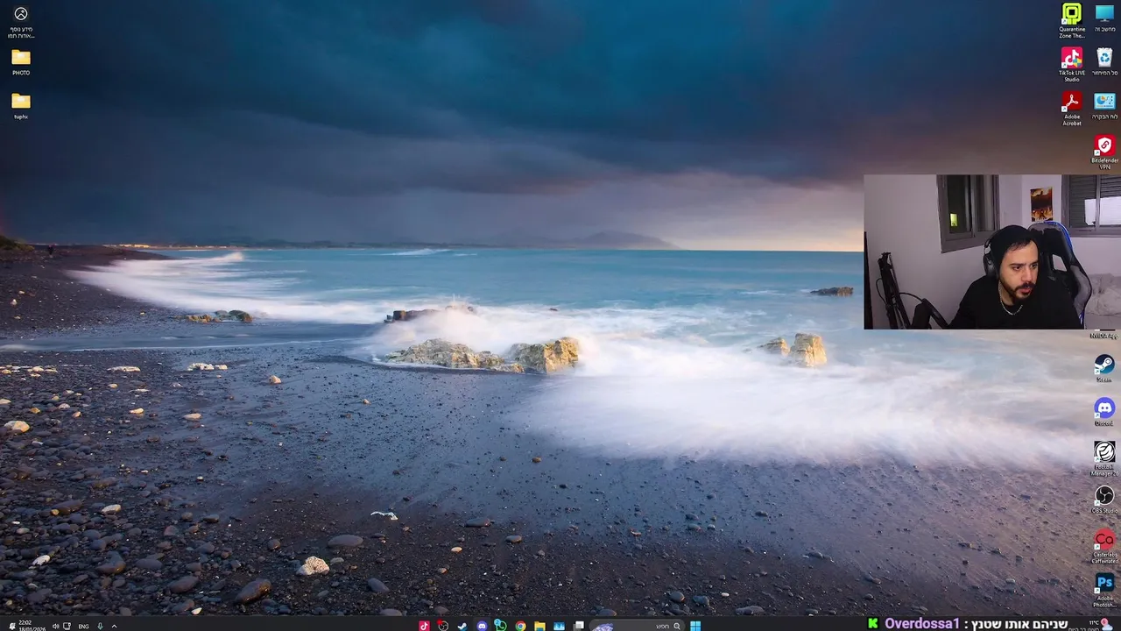Screen dimensions: 1121x631
Task: Launch OBS Studio desktop shortcut
Action: (x=1104, y=500)
